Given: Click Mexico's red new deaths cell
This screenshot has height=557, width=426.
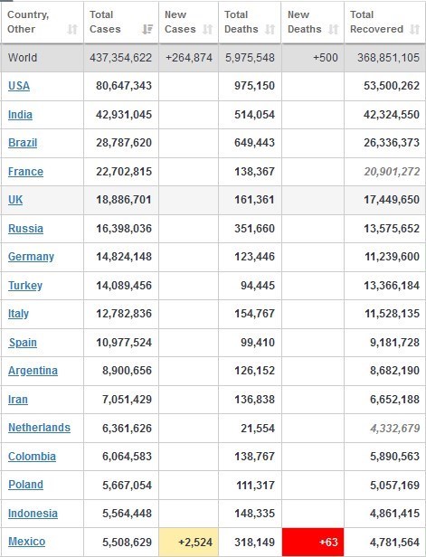Looking at the screenshot, I should click(313, 543).
